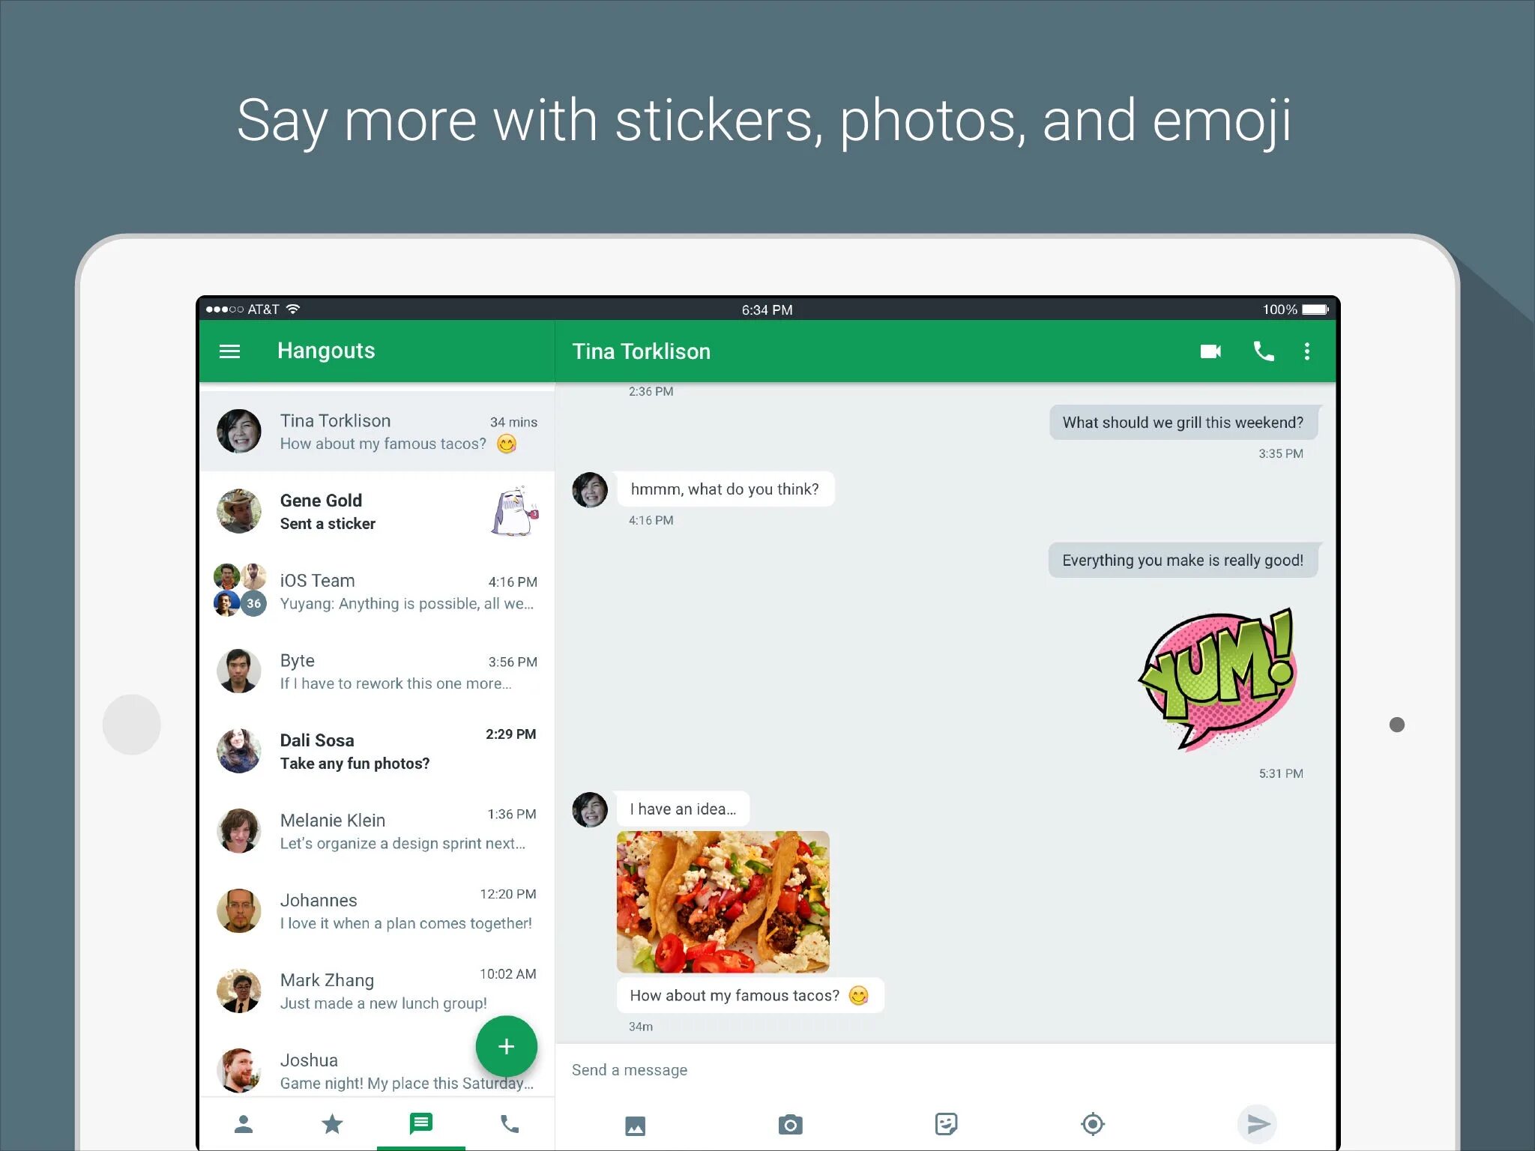Click the Hangouts hamburger menu icon
1535x1151 pixels.
click(x=232, y=352)
